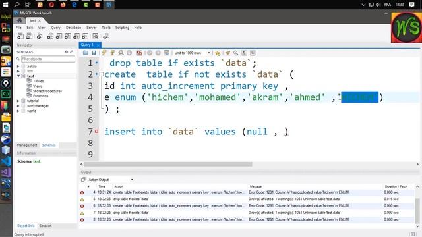This screenshot has height=237, width=422.
Task: Create a new SQL tab for queries
Action: [x=20, y=36]
